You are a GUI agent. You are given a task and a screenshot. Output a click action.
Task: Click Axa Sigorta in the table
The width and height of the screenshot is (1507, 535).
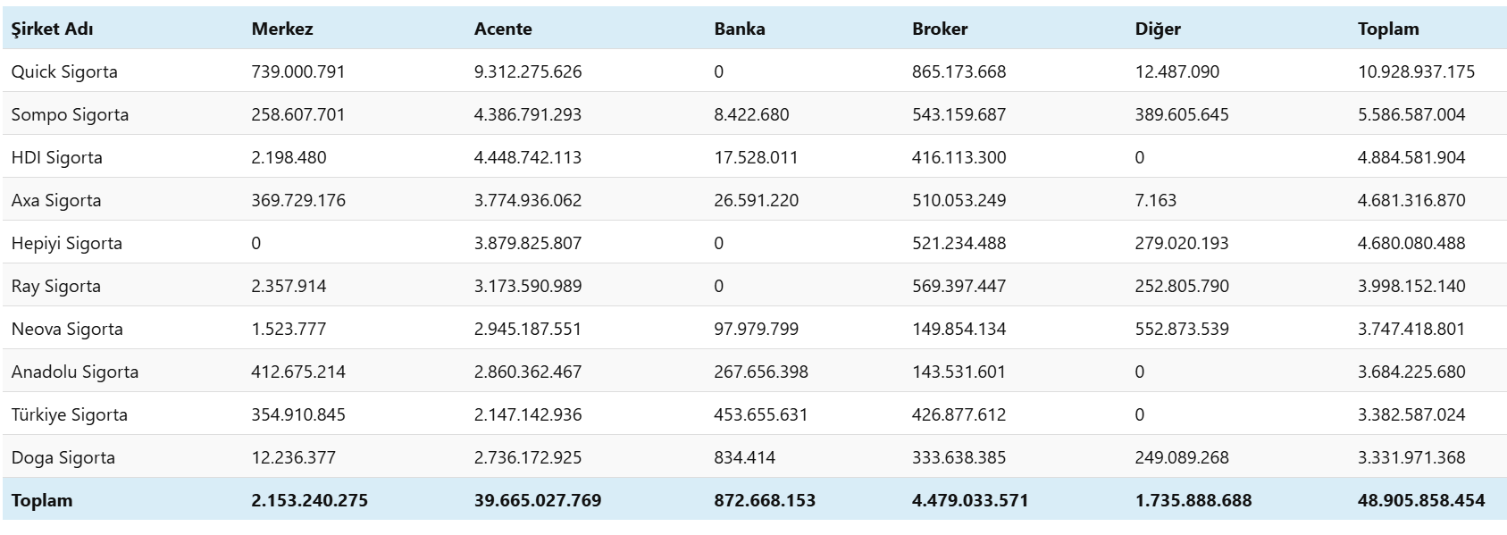click(56, 200)
